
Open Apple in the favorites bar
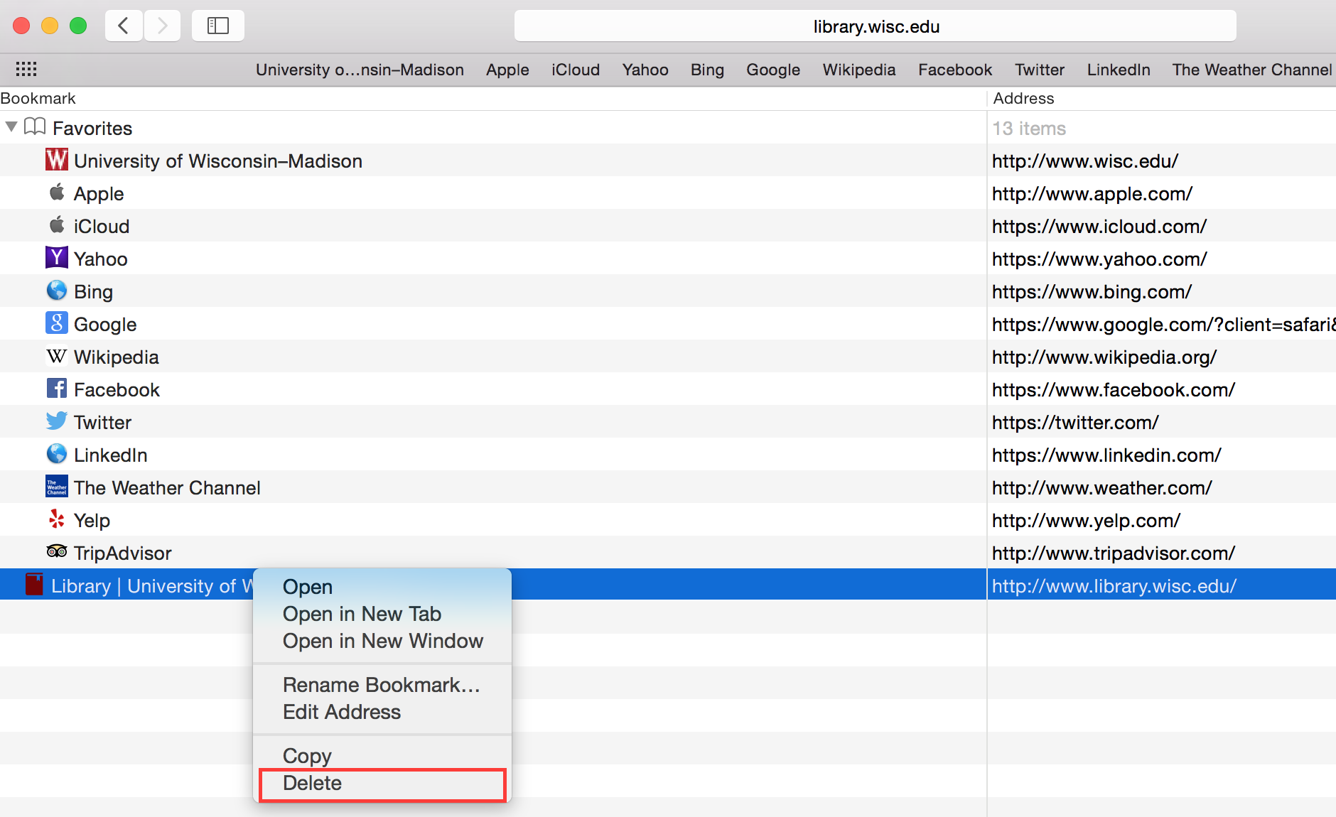coord(507,70)
